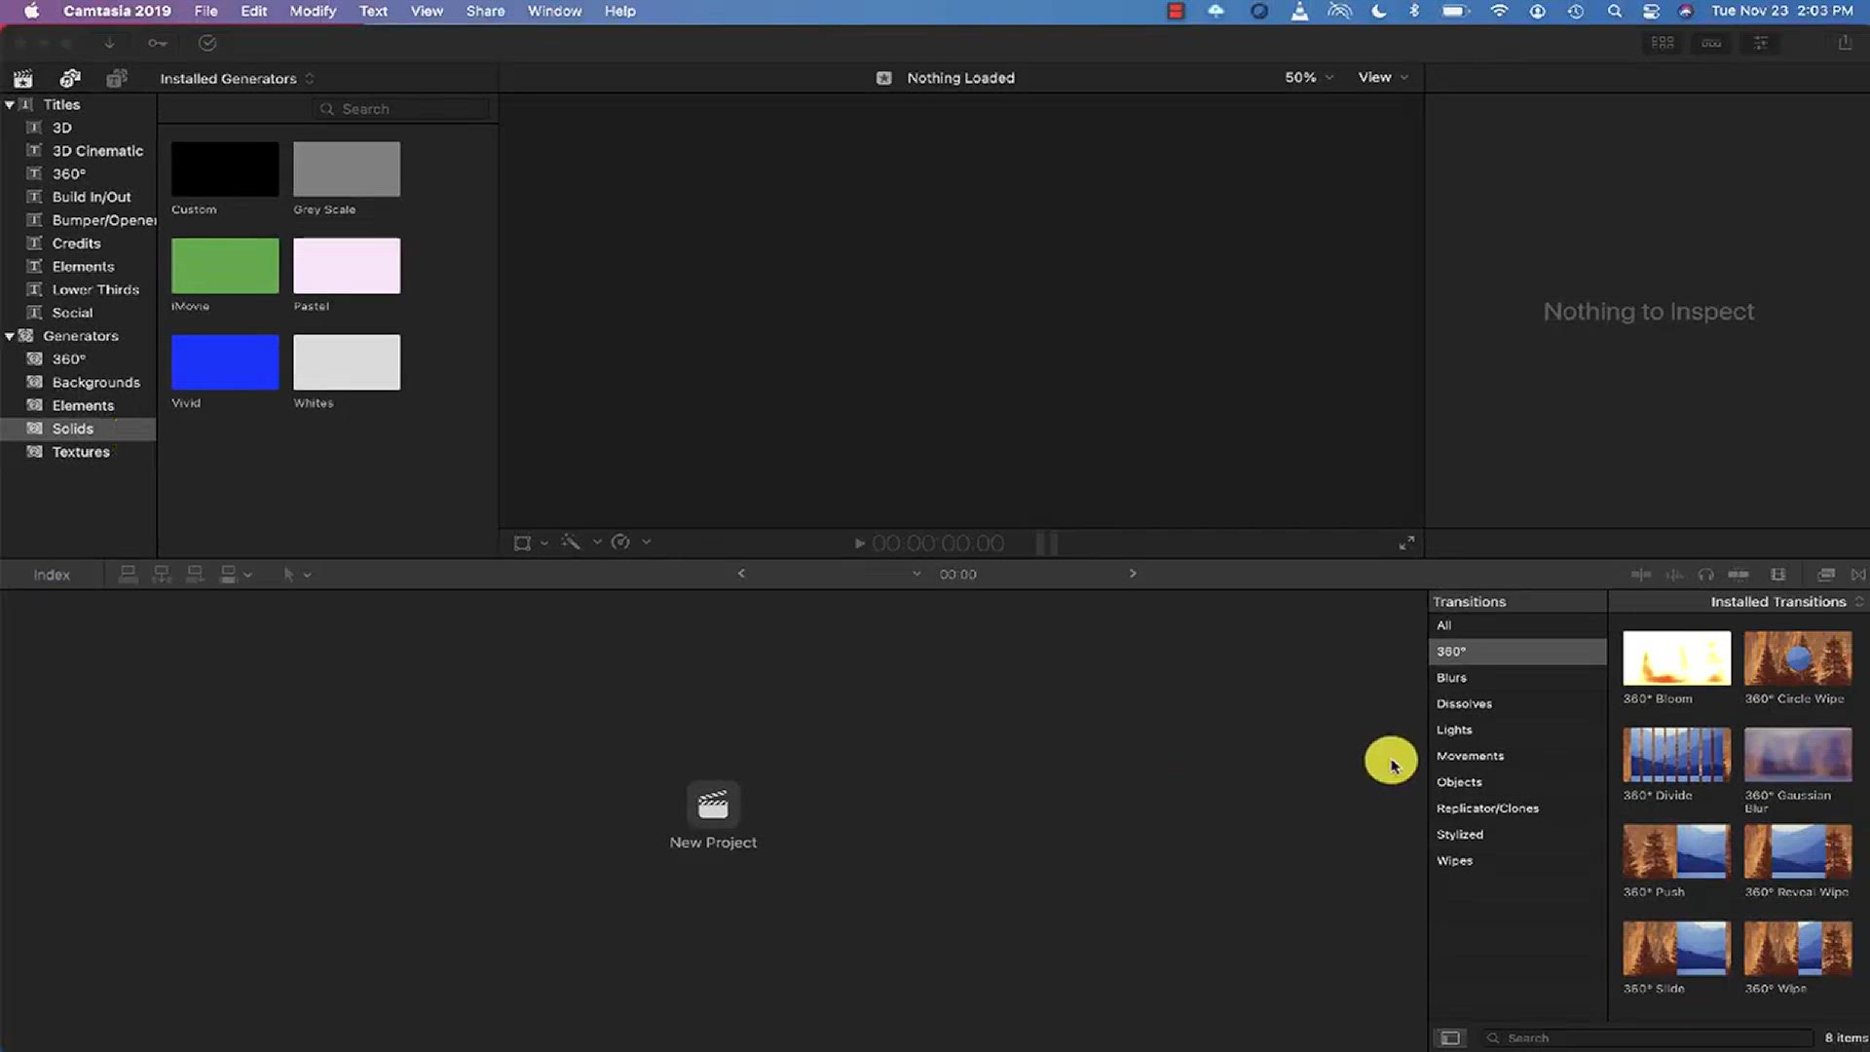Click the Connect clip to storyline icon
The height and width of the screenshot is (1052, 1870).
pos(128,575)
